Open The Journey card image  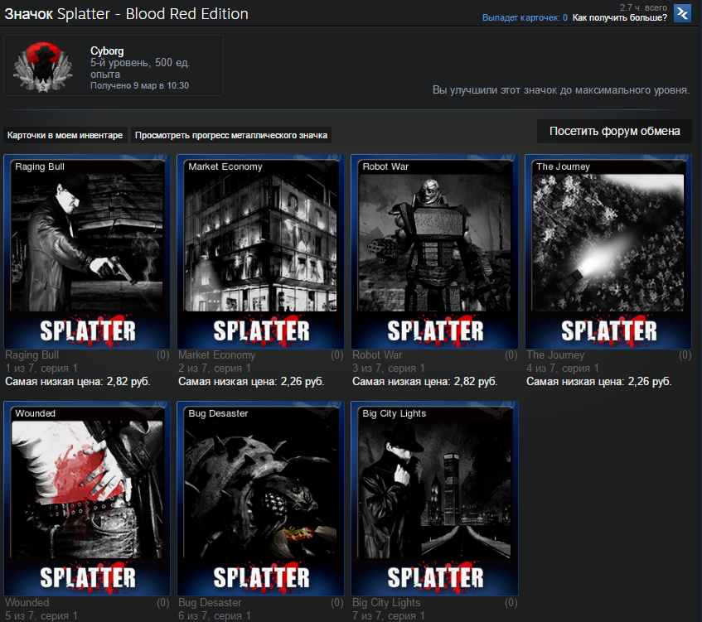point(608,252)
